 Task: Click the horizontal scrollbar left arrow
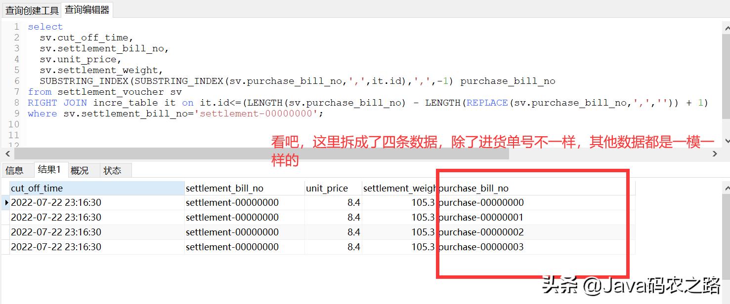click(x=7, y=153)
